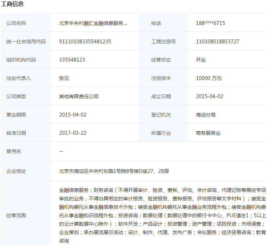Select the 经营状态 label
Image resolution: width=267 pixels, height=245 pixels.
pos(161,60)
